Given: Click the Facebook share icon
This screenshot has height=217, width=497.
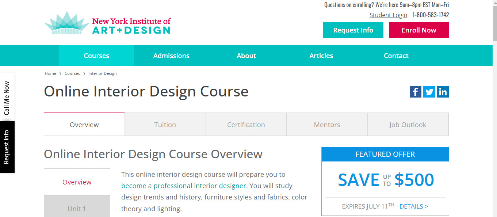Looking at the screenshot, I should [415, 92].
